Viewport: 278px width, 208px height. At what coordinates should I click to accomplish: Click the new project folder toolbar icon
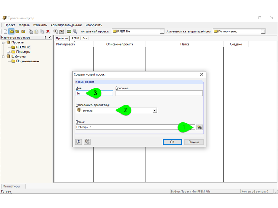tap(12, 31)
